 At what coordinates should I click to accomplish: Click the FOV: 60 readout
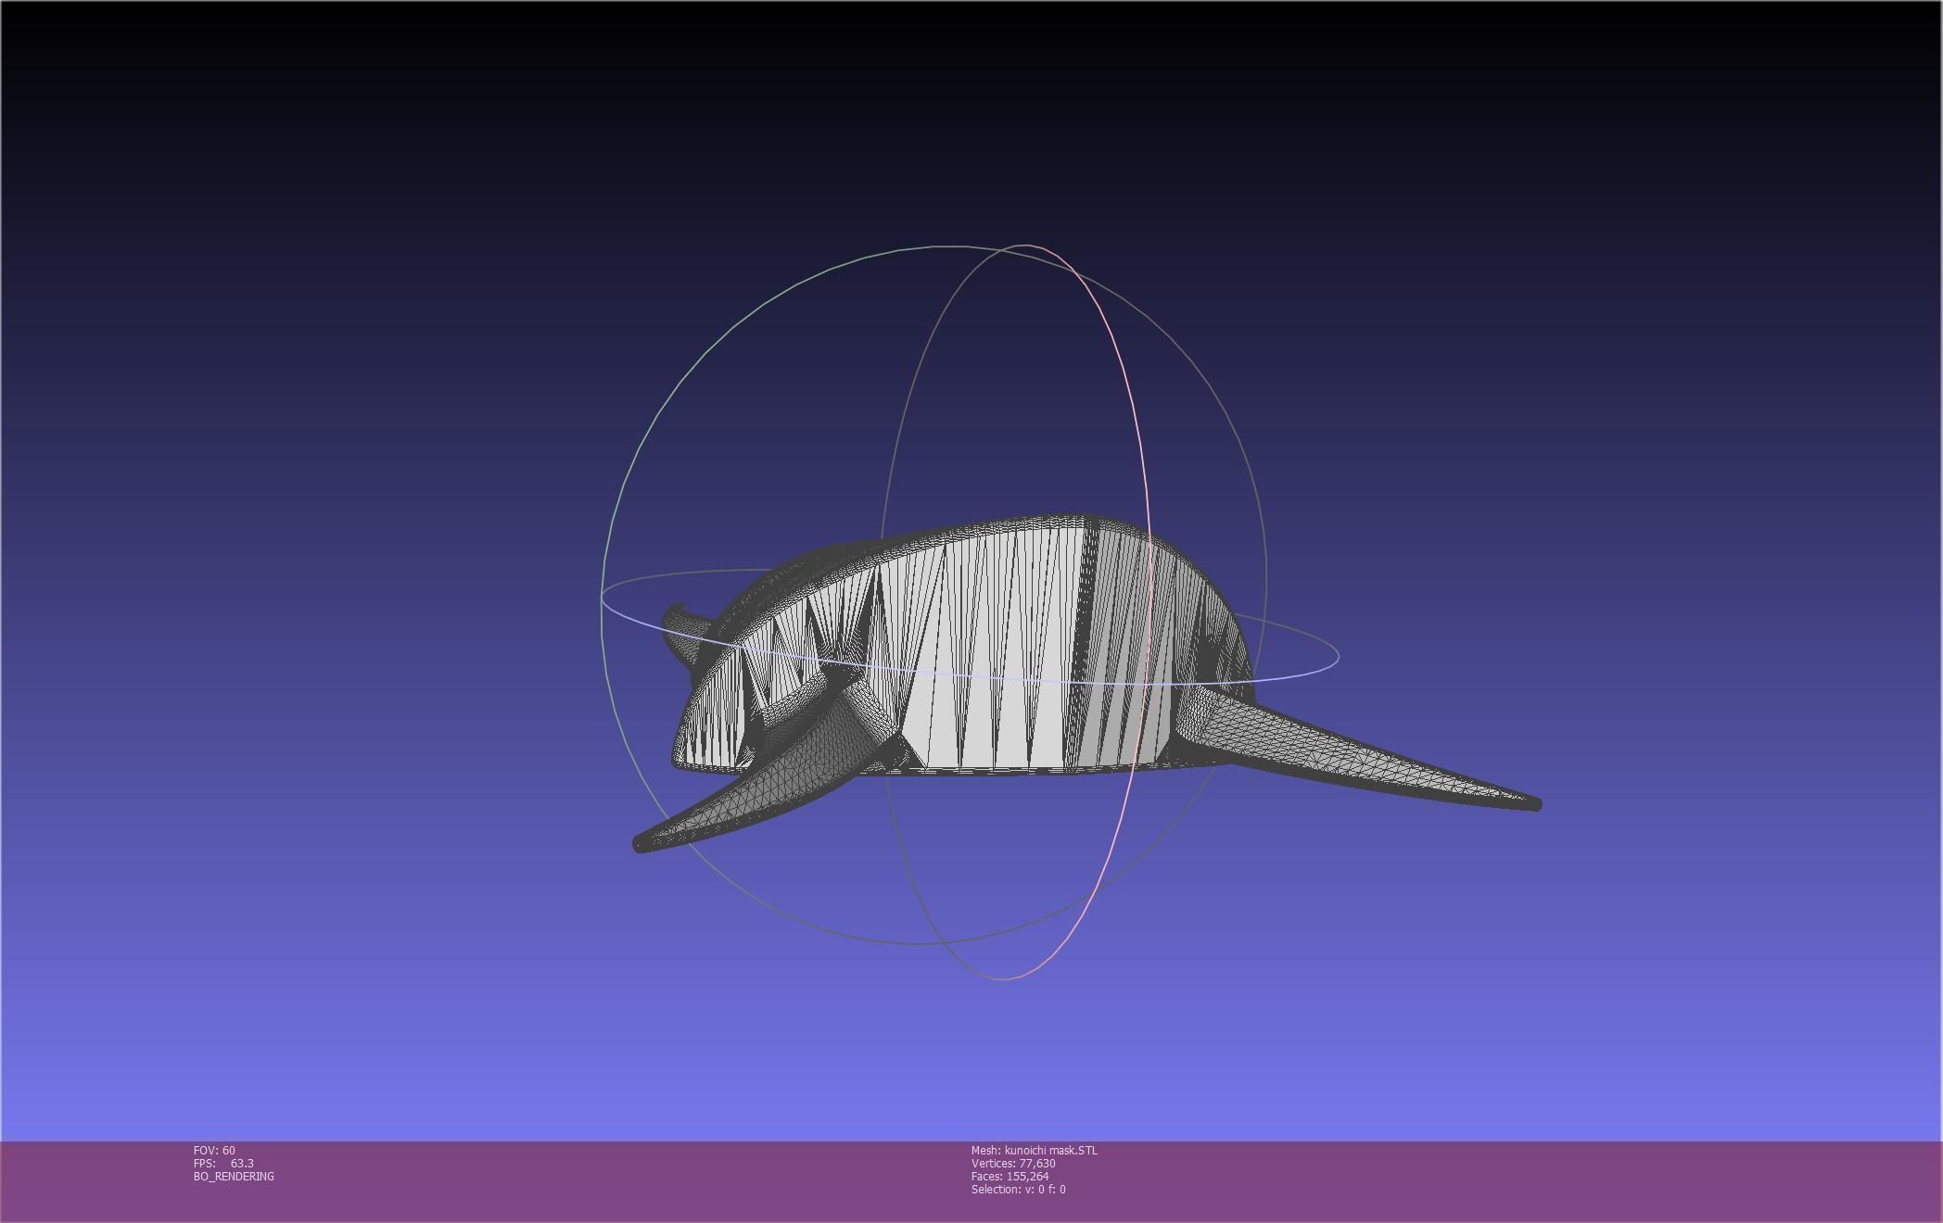pyautogui.click(x=214, y=1151)
